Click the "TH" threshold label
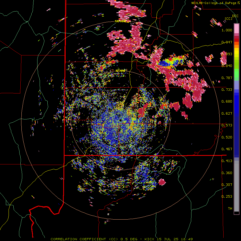Viewport: 241px width, 241px height. pos(230,209)
